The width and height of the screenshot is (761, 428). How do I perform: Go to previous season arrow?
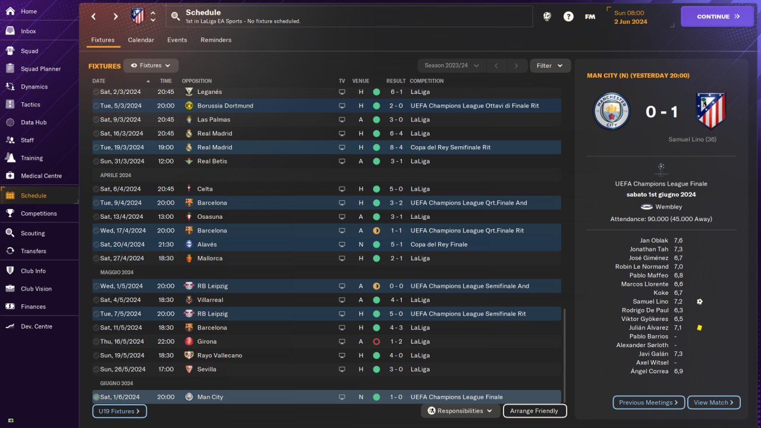[496, 65]
